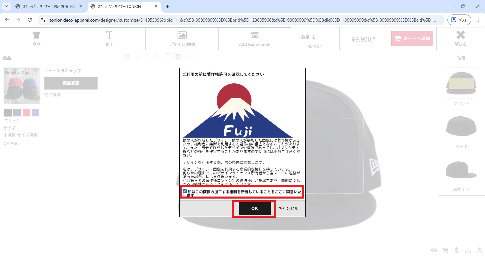Viewport: 485px width, 257px height.
Task: Click the 位置 position panel header
Action: click(x=461, y=58)
